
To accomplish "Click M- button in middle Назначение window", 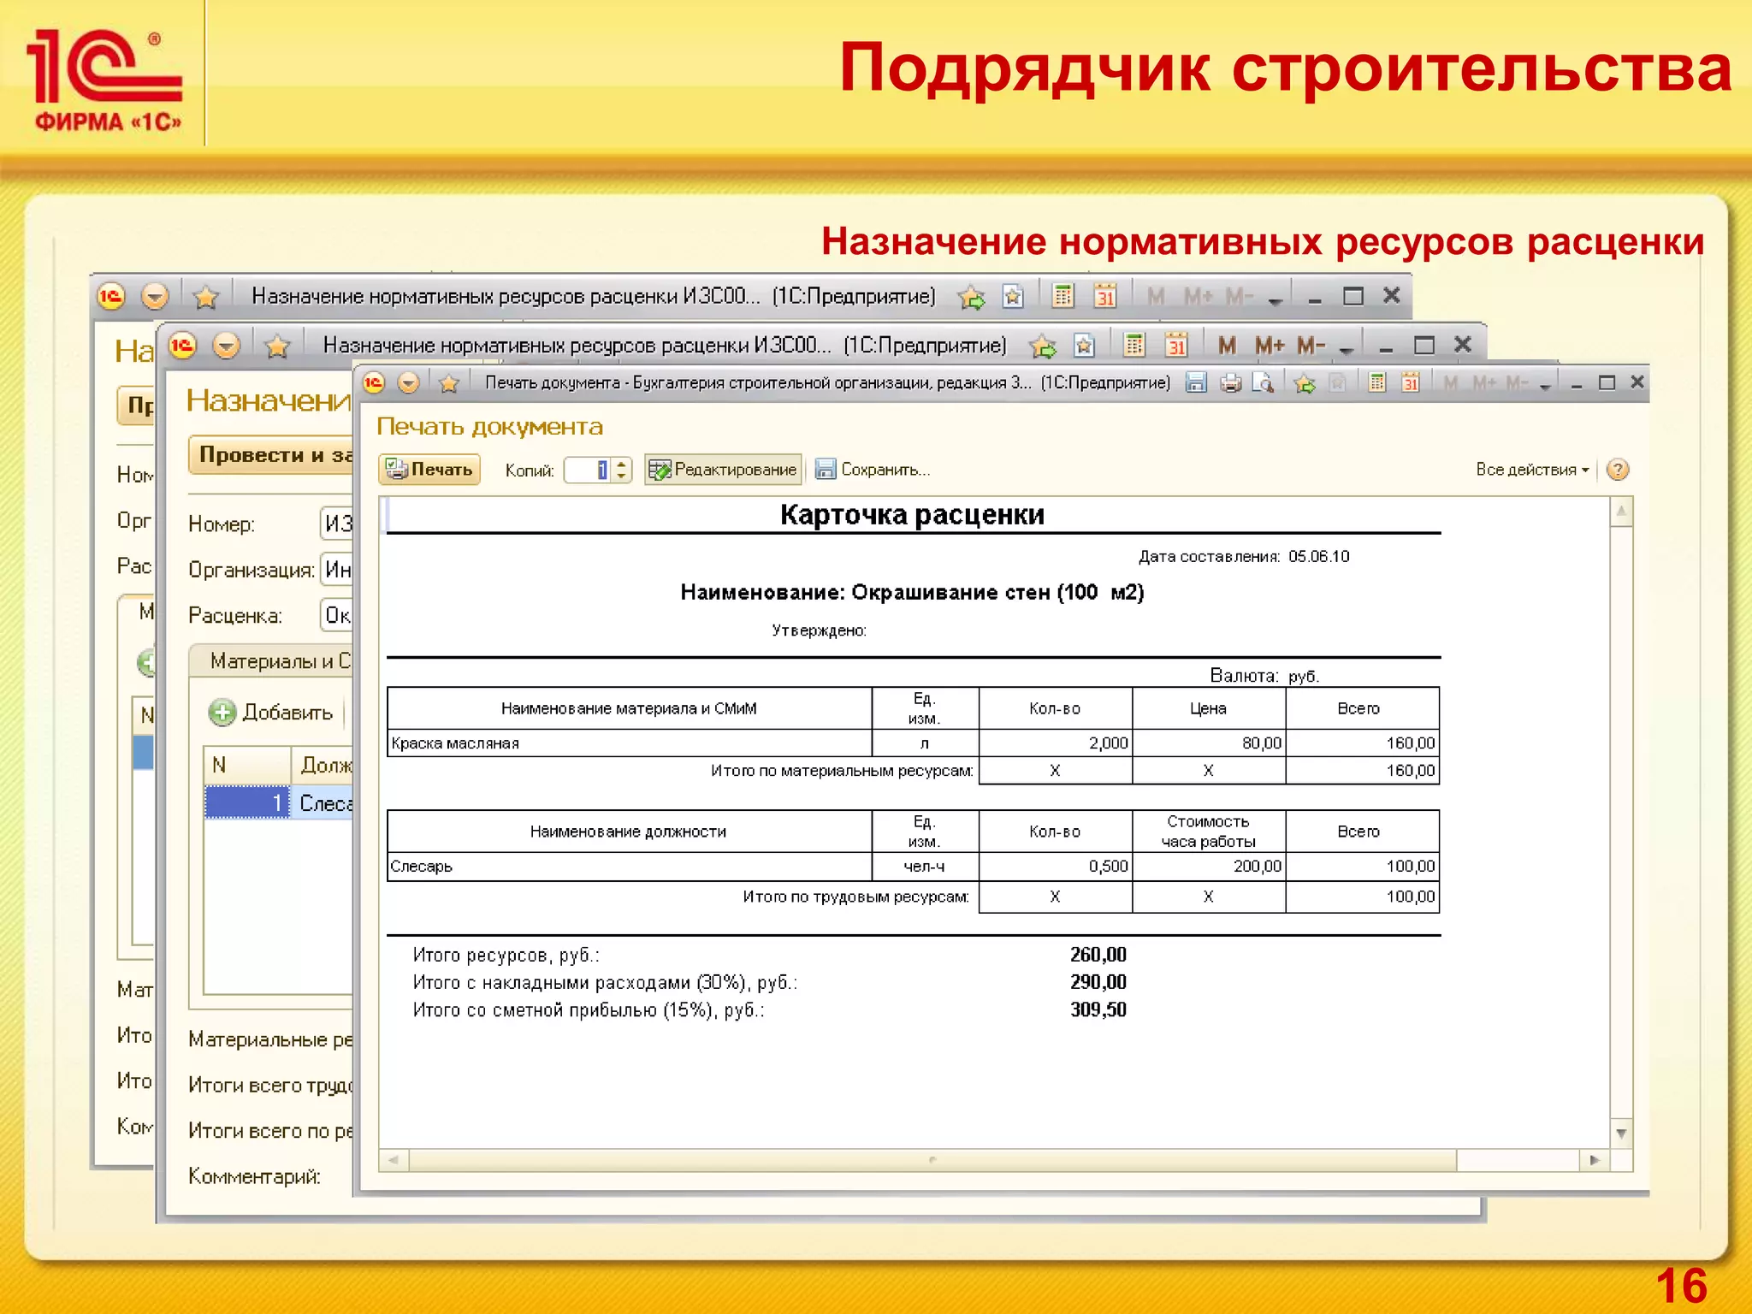I will (1311, 345).
